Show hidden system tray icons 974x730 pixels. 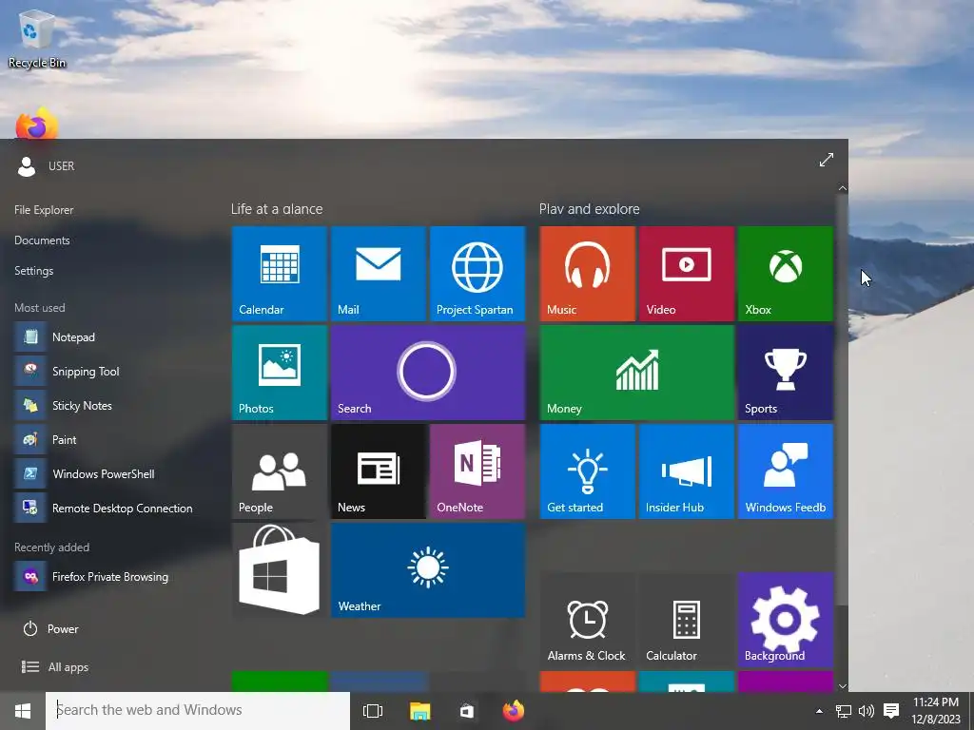click(x=819, y=711)
